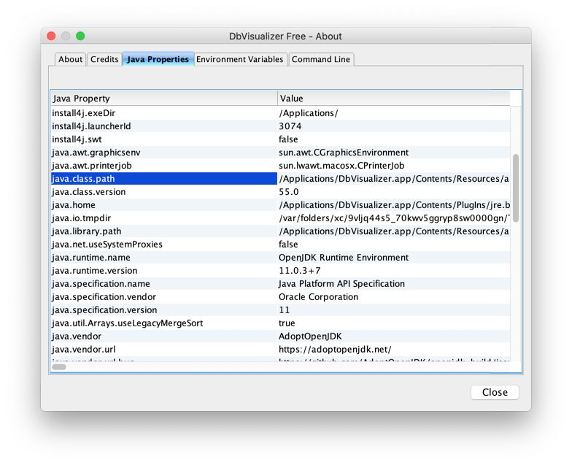Select the java.awt.graphicsenv property
The image size is (572, 465).
pos(163,153)
